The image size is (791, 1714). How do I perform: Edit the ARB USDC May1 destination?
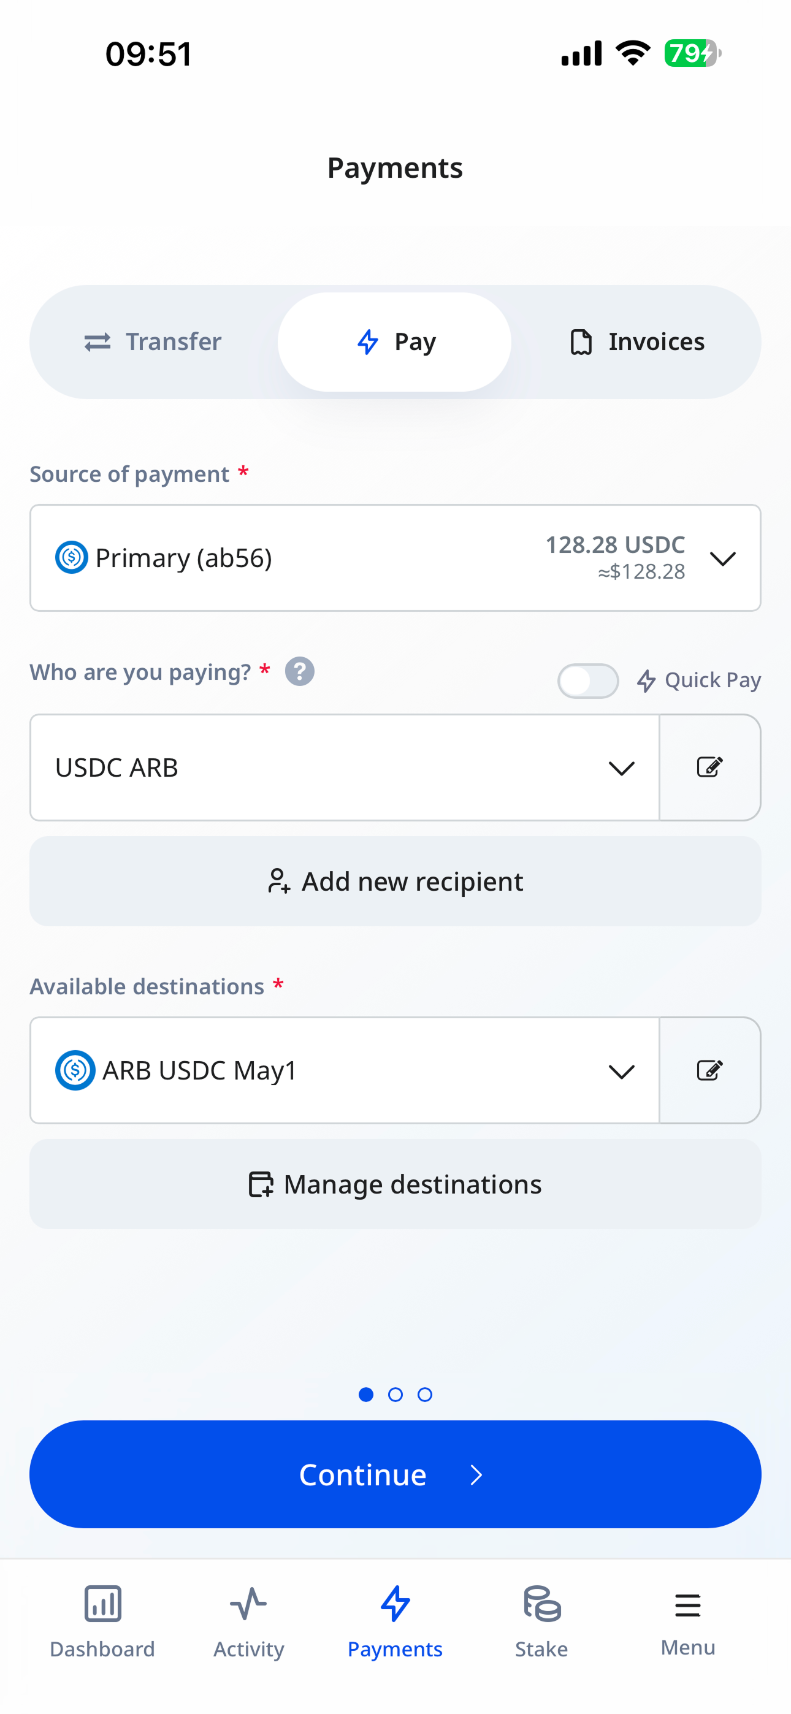709,1070
